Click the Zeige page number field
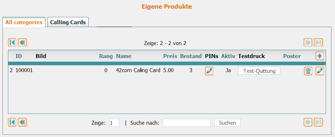Image resolution: width=335 pixels, height=137 pixels. 114,123
